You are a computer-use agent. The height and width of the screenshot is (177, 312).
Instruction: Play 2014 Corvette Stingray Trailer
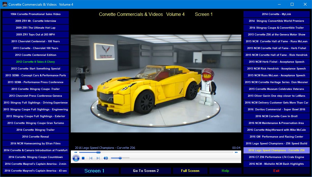pos(36,130)
